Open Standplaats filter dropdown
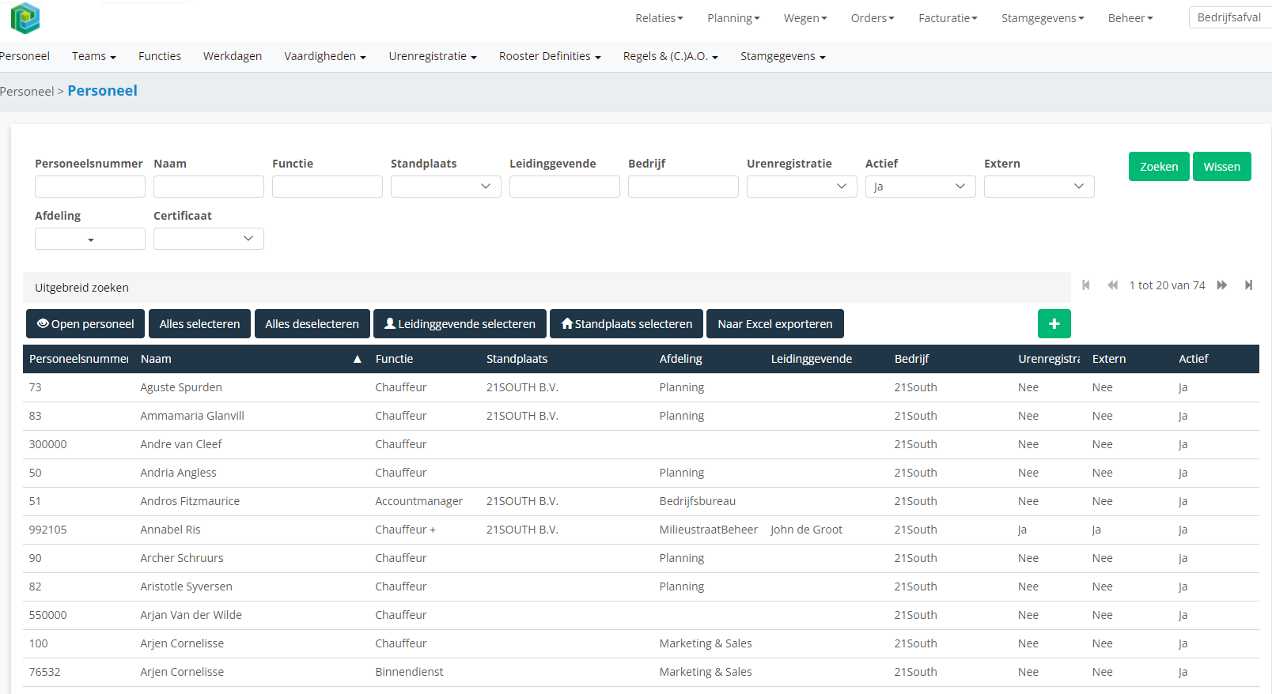Viewport: 1272px width, 694px height. click(x=446, y=187)
